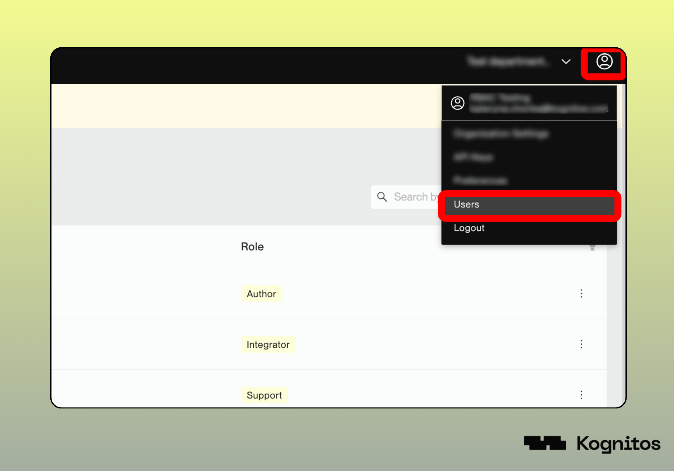Viewport: 674px width, 471px height.
Task: Click the blurred Preferences menu entry
Action: pyautogui.click(x=480, y=180)
